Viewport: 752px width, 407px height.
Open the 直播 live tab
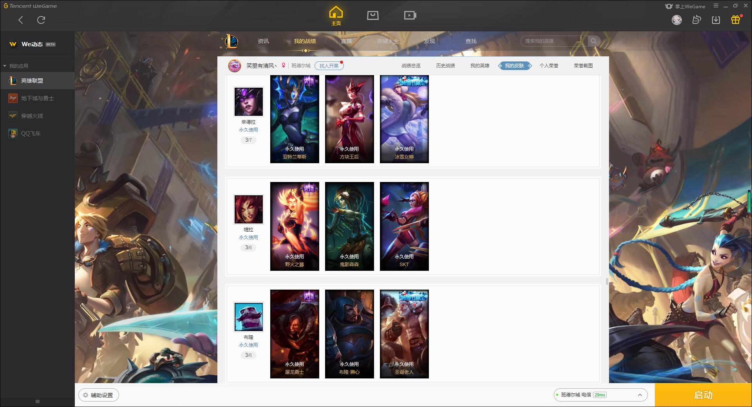(x=346, y=41)
